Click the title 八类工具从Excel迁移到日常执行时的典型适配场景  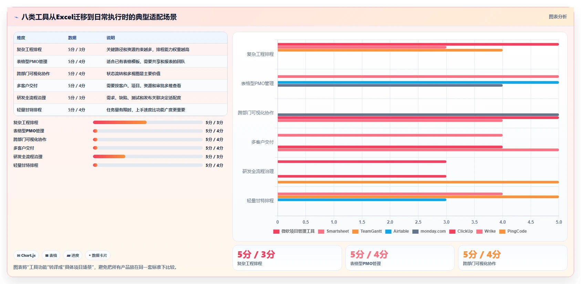pyautogui.click(x=99, y=17)
